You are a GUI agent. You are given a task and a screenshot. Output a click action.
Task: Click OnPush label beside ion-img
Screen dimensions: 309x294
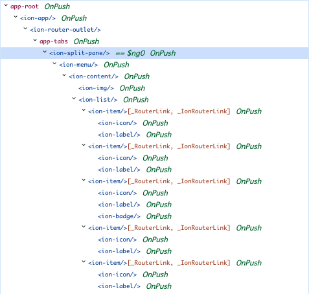[132, 88]
